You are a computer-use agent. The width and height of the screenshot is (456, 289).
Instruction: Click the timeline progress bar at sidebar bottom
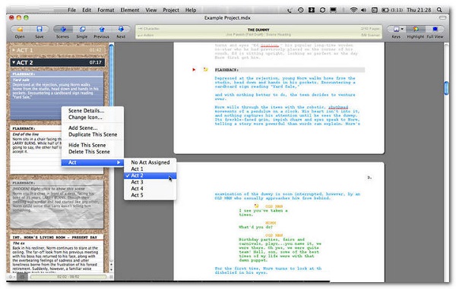pos(68,277)
